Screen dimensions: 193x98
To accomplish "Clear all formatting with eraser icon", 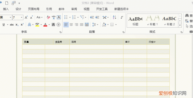I will click(x=48, y=17).
